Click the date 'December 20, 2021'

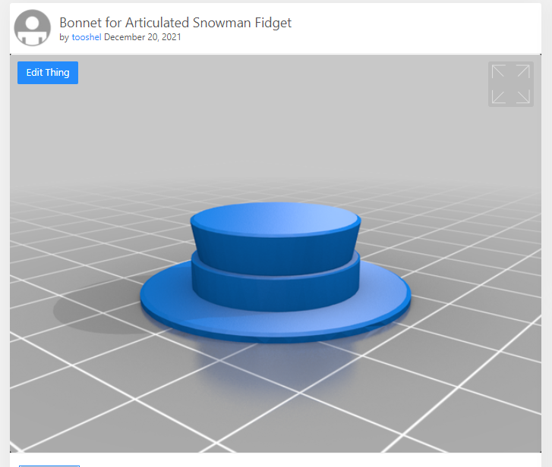pyautogui.click(x=143, y=37)
